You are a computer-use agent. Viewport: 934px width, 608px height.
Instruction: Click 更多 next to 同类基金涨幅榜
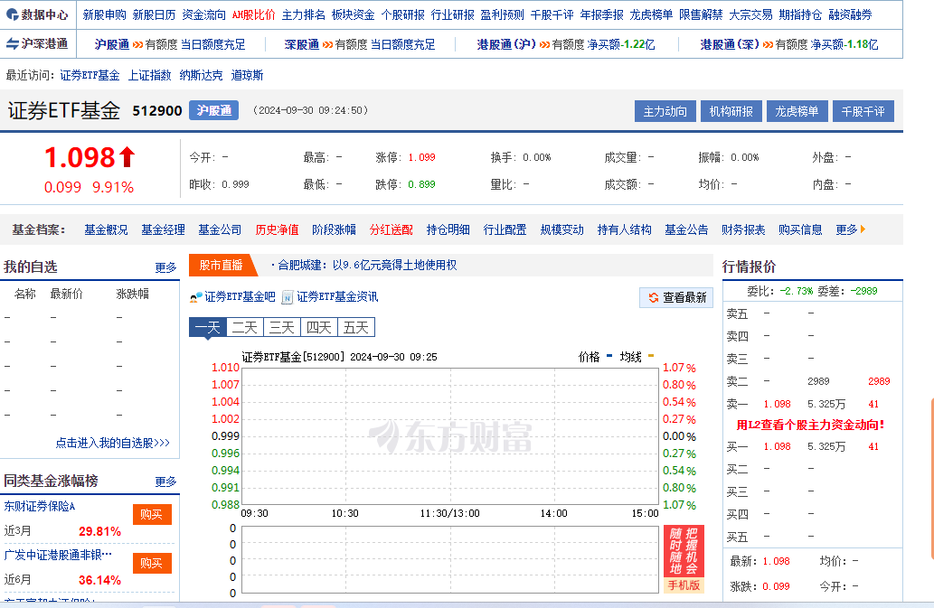click(165, 482)
